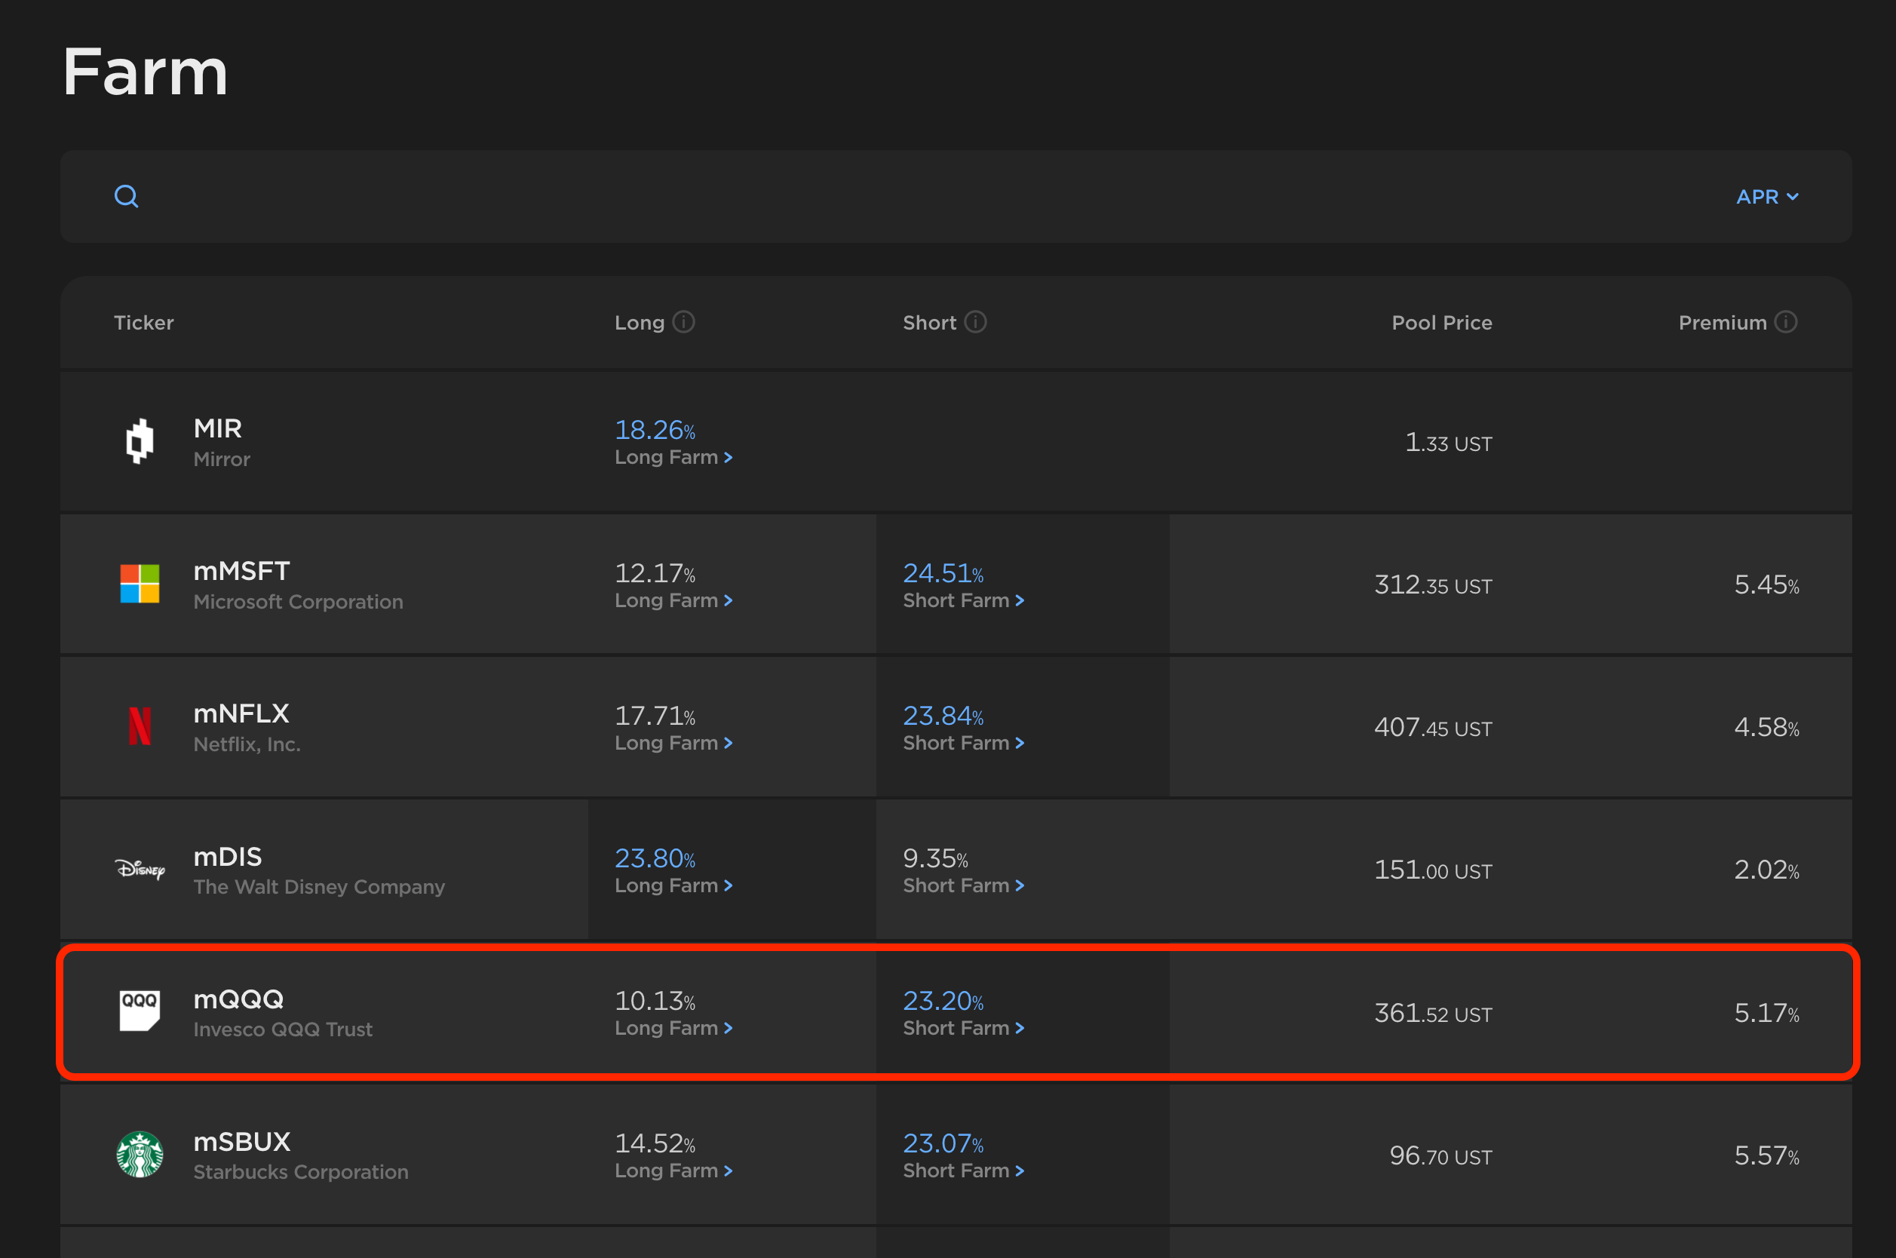Viewport: 1896px width, 1258px height.
Task: Click the 23.84% mNFLX short APR
Action: click(x=943, y=716)
